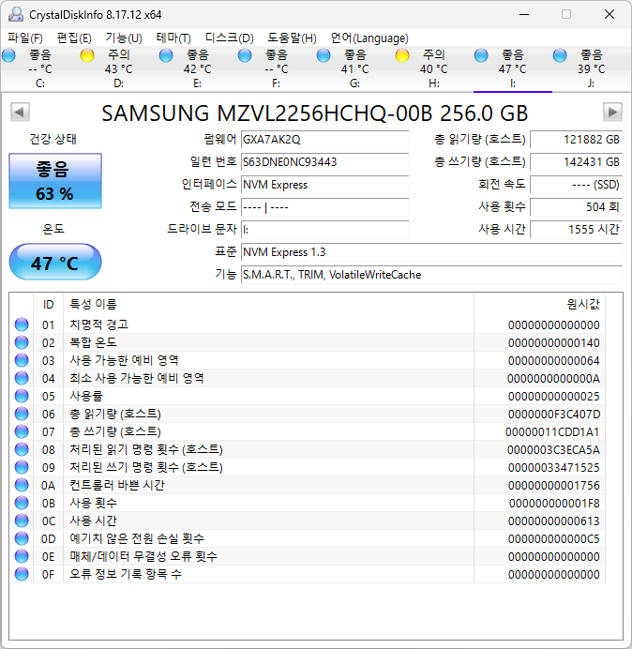Image resolution: width=632 pixels, height=649 pixels.
Task: Click the firmware field GXA7AK2Q
Action: coord(324,140)
